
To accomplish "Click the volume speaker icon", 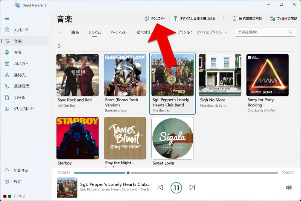I will pyautogui.click(x=289, y=187).
